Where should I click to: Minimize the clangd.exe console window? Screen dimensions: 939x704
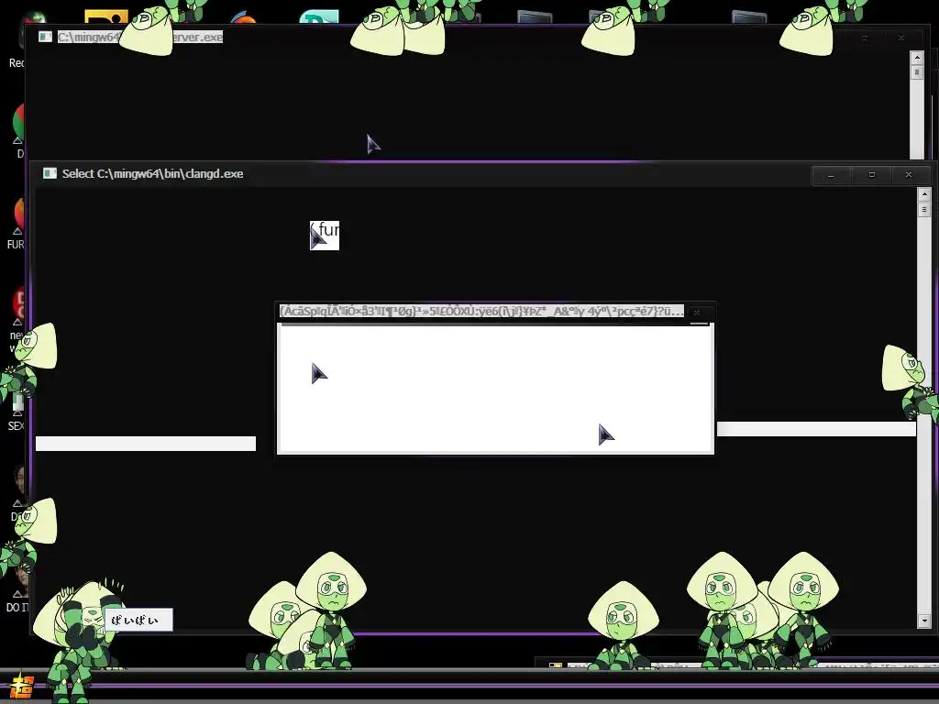(x=831, y=175)
